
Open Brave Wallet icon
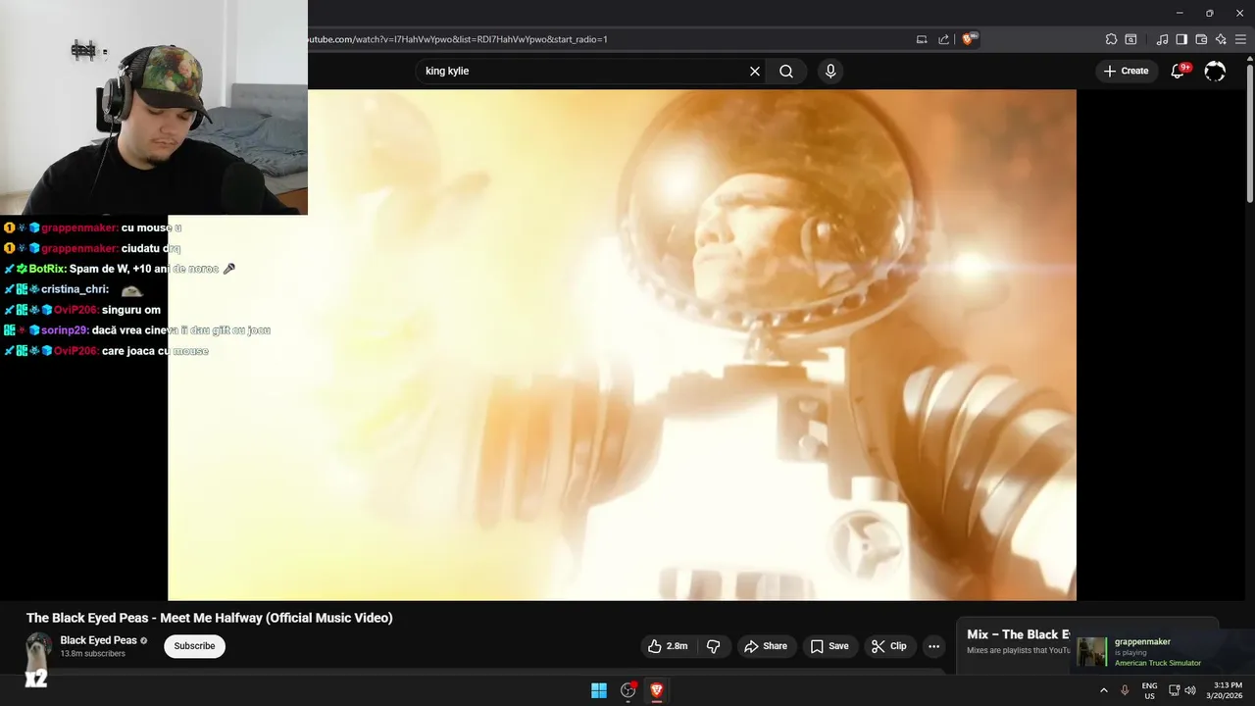[x=1201, y=39]
